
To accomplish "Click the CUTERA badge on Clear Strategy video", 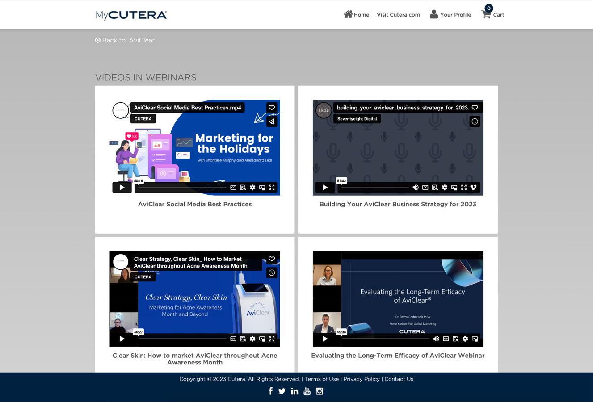I will 143,277.
